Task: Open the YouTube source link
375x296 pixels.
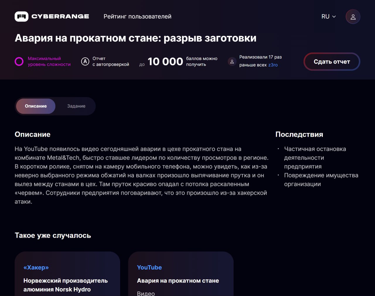Action: click(x=149, y=267)
